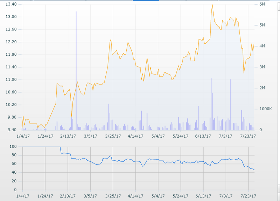Select the 2/13/17 date label on price chart
Image resolution: width=280 pixels, height=201 pixels.
(68, 136)
